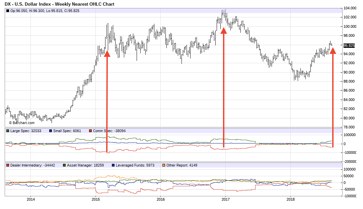Click the chart title DX U.S. Dollar Index

59,4
